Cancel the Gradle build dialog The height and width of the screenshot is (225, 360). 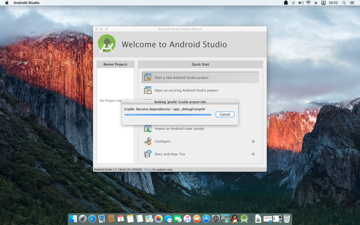point(225,114)
